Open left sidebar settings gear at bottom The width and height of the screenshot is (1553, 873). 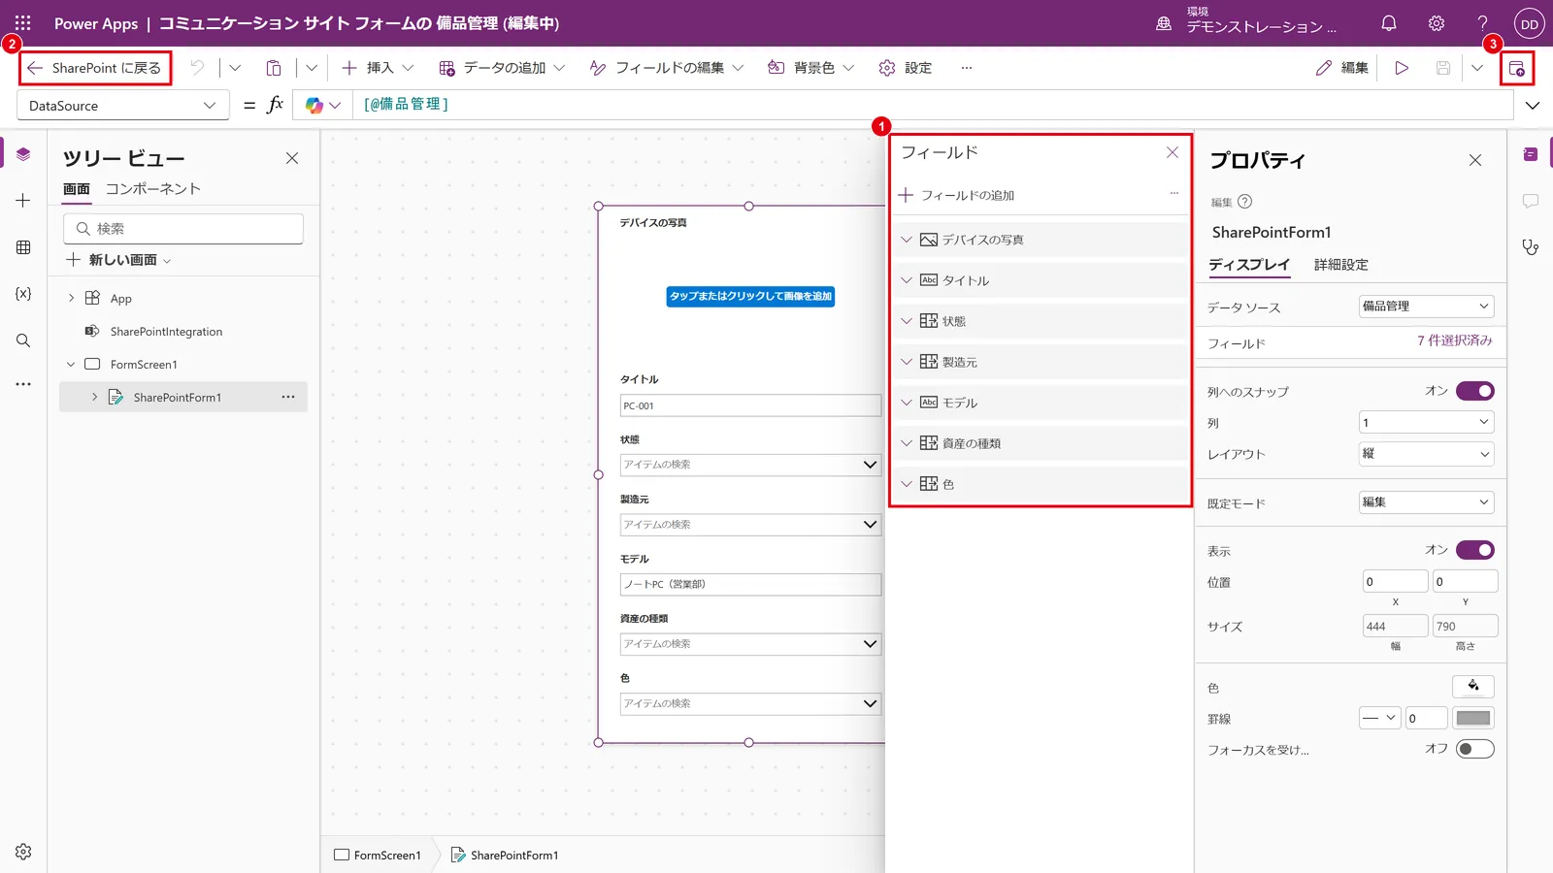tap(23, 852)
